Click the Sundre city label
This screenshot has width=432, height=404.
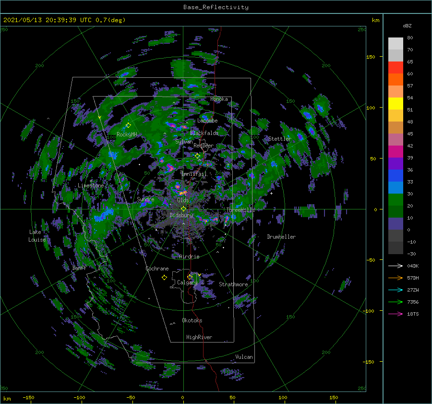[x=145, y=199]
